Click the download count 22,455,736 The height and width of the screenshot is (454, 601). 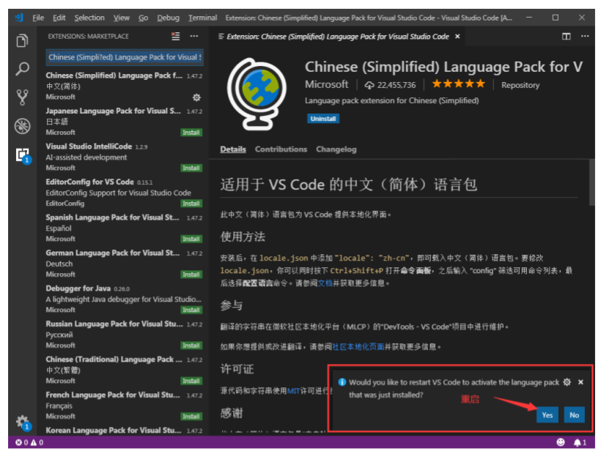pyautogui.click(x=390, y=85)
